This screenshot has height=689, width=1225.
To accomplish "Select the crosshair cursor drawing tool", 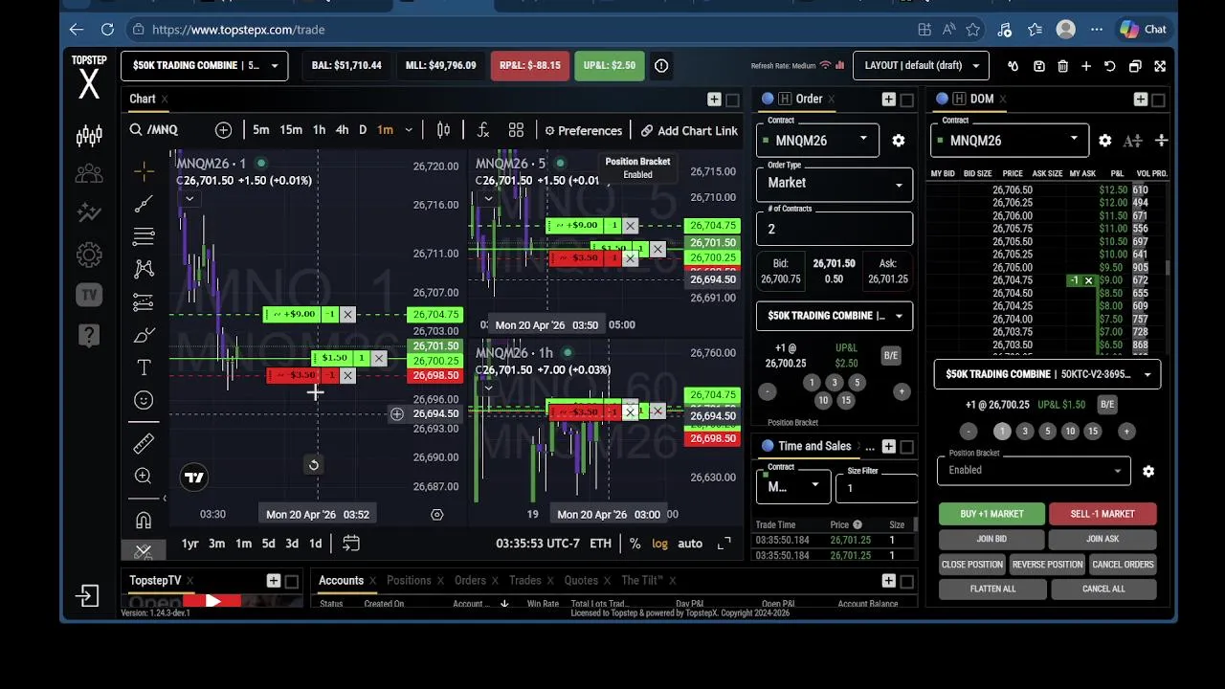I will coord(144,171).
